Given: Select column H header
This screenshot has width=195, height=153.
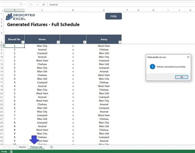Looking at the screenshot, I should pyautogui.click(x=153, y=10).
